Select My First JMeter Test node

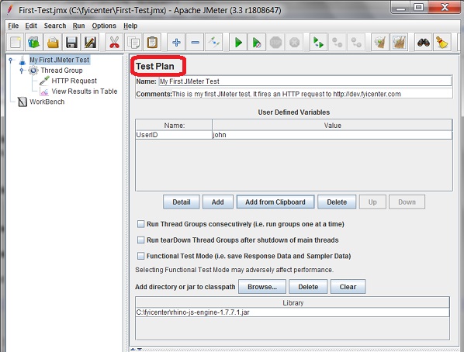60,60
